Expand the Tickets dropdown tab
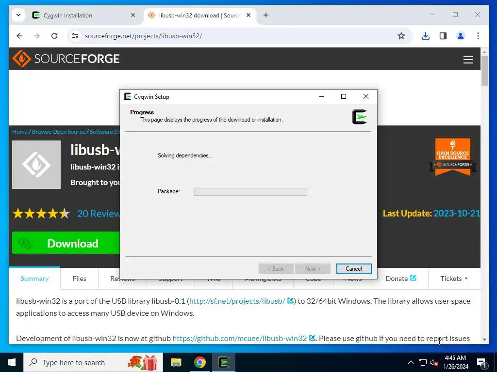497x372 pixels. 454,279
